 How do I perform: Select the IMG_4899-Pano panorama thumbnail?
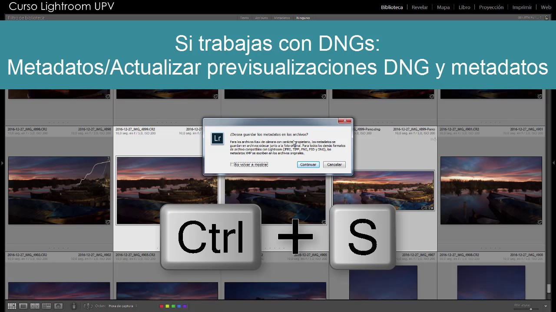[384, 191]
